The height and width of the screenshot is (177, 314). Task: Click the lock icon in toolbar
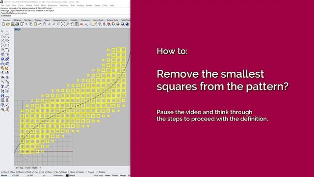coord(104,24)
